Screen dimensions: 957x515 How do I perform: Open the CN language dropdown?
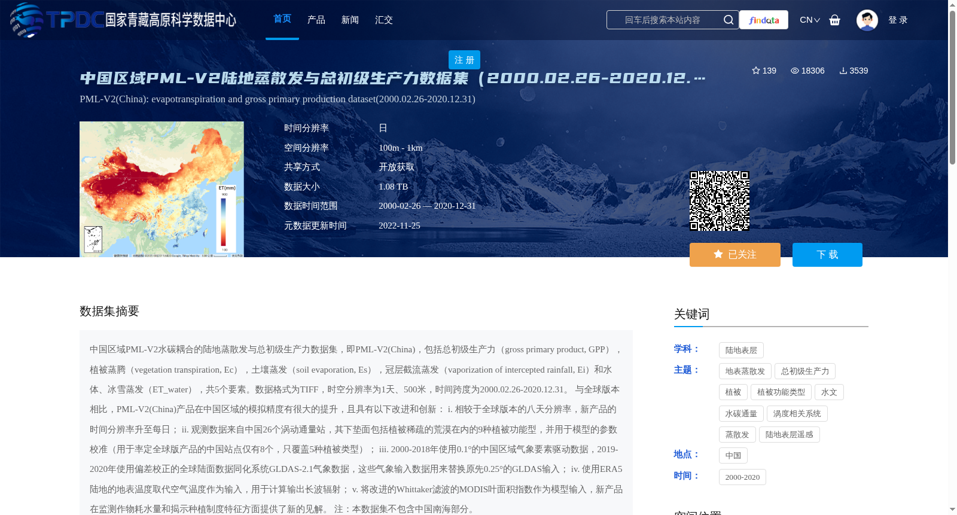click(x=810, y=20)
